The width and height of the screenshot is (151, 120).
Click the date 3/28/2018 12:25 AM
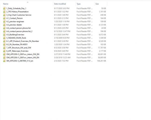tap(62, 58)
